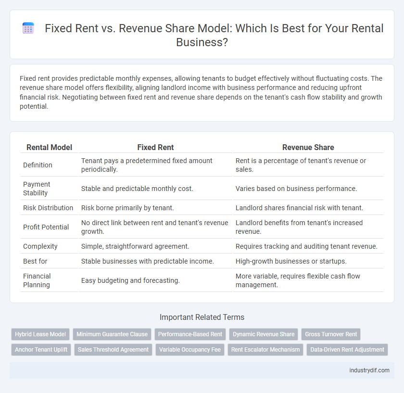Select the Performance-Based Rent tag
The height and width of the screenshot is (393, 404).
pos(190,334)
